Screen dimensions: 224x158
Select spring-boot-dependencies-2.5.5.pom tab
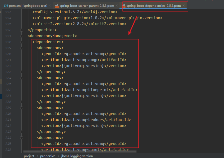(154, 6)
